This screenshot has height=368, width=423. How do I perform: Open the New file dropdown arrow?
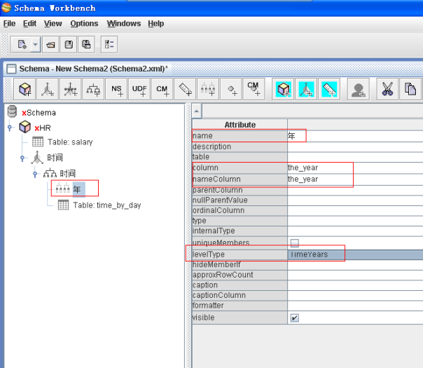click(x=36, y=44)
